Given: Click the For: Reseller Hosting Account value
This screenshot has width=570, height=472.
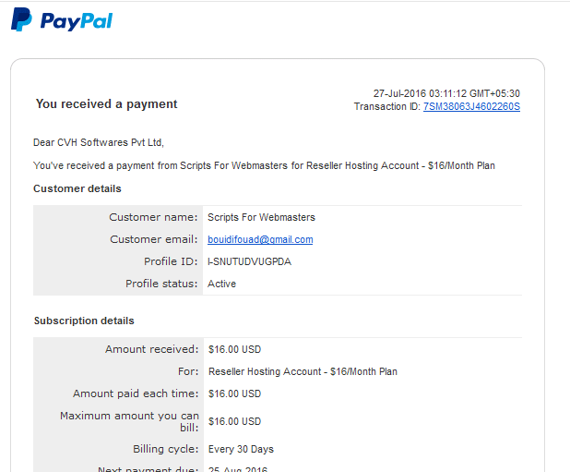Looking at the screenshot, I should click(303, 371).
